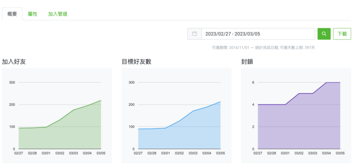Click the date range field 2023/02/27 - 2023/03/05
The height and width of the screenshot is (166, 353).
258,33
